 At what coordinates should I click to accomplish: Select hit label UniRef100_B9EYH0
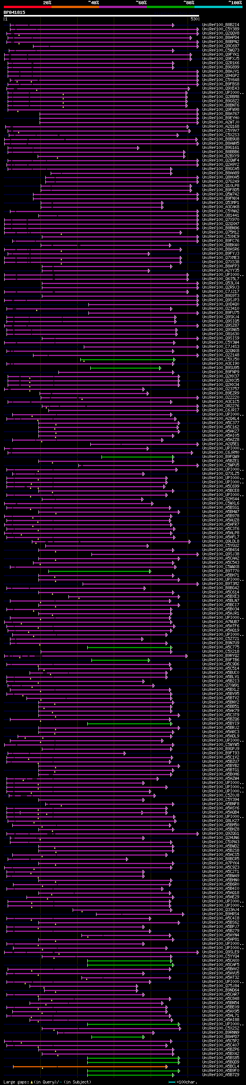pyautogui.click(x=221, y=118)
